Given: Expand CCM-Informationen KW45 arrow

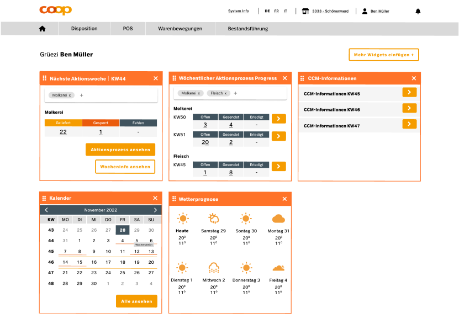Looking at the screenshot, I should [x=409, y=93].
